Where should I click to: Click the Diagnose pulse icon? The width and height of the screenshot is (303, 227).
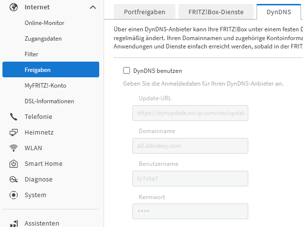tap(14, 180)
